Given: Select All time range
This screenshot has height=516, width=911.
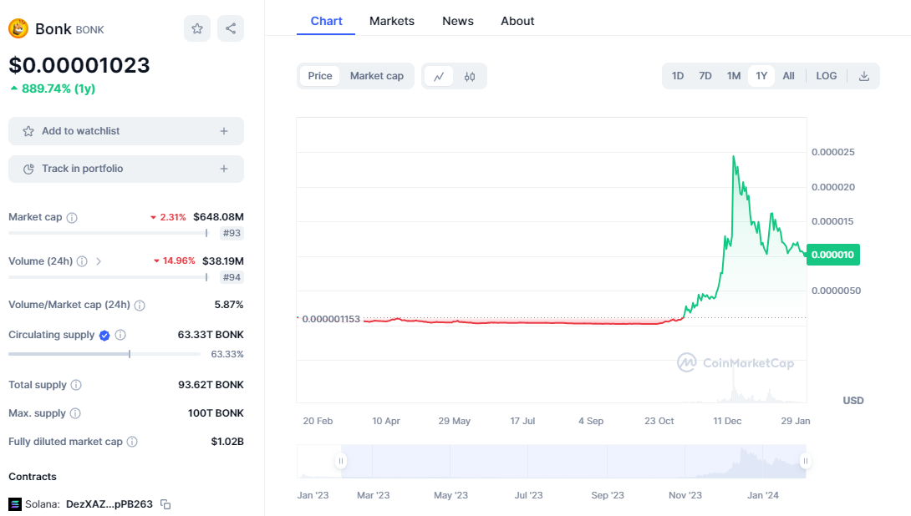Looking at the screenshot, I should (788, 76).
